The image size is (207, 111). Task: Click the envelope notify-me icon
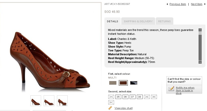pyautogui.click(x=171, y=89)
